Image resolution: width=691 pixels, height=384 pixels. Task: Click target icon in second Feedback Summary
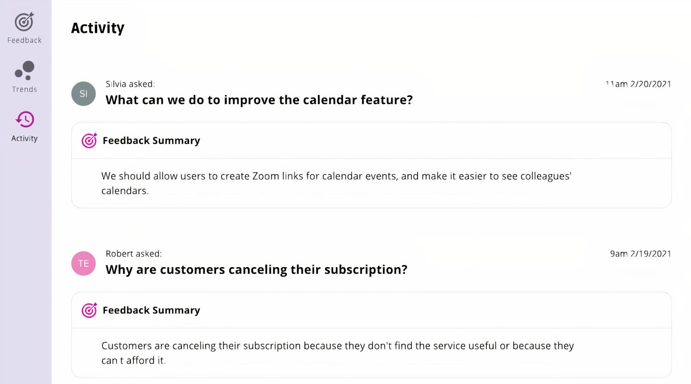[x=89, y=310]
